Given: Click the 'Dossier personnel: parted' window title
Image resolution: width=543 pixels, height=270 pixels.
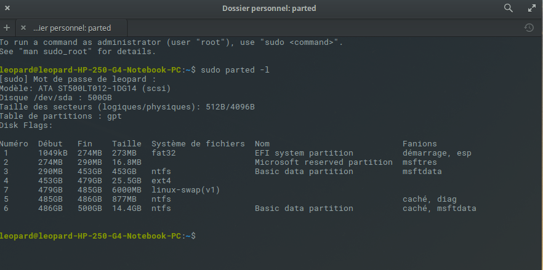Looking at the screenshot, I should (x=271, y=8).
